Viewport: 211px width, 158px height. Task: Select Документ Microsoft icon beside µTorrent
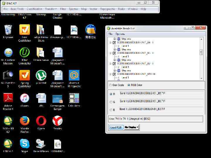point(57,75)
